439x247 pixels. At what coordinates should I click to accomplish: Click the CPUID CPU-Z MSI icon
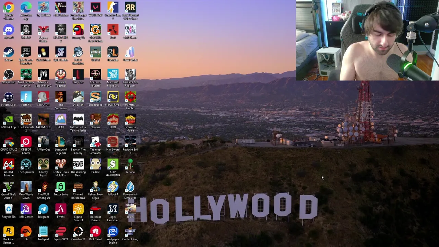[9, 141]
